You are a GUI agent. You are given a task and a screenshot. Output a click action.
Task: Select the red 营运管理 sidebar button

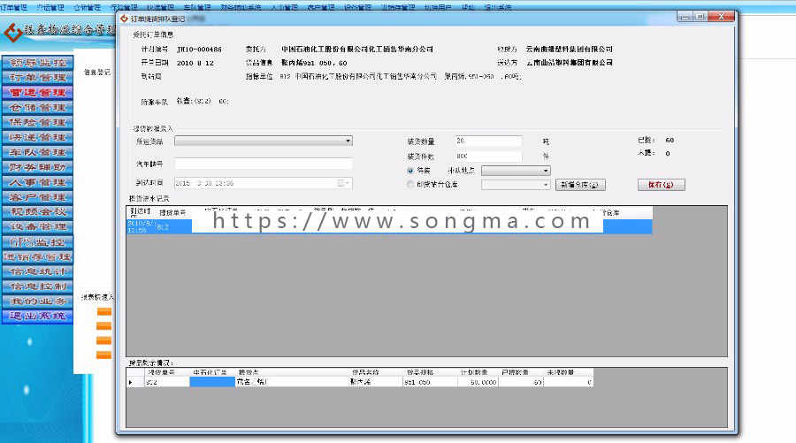37,92
